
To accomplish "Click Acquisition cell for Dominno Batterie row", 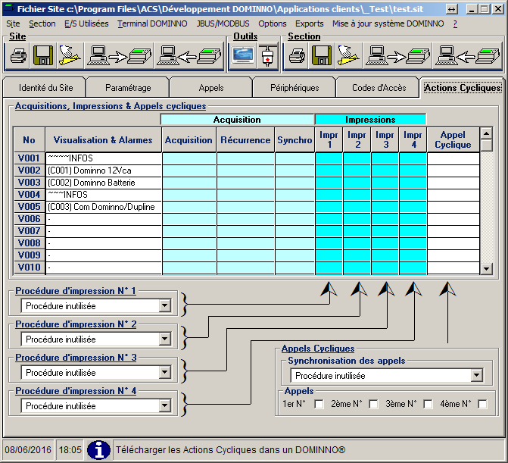I will click(189, 183).
